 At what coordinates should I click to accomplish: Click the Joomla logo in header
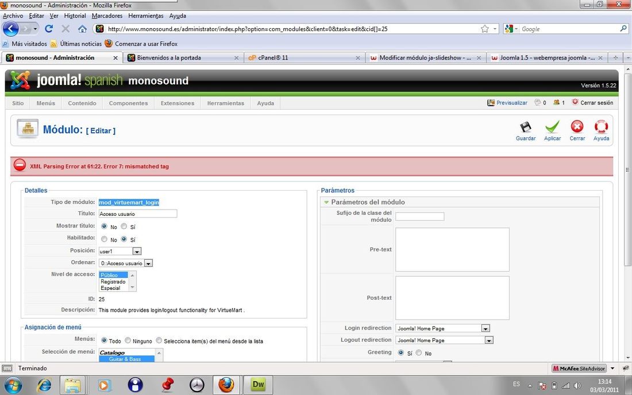tap(20, 80)
